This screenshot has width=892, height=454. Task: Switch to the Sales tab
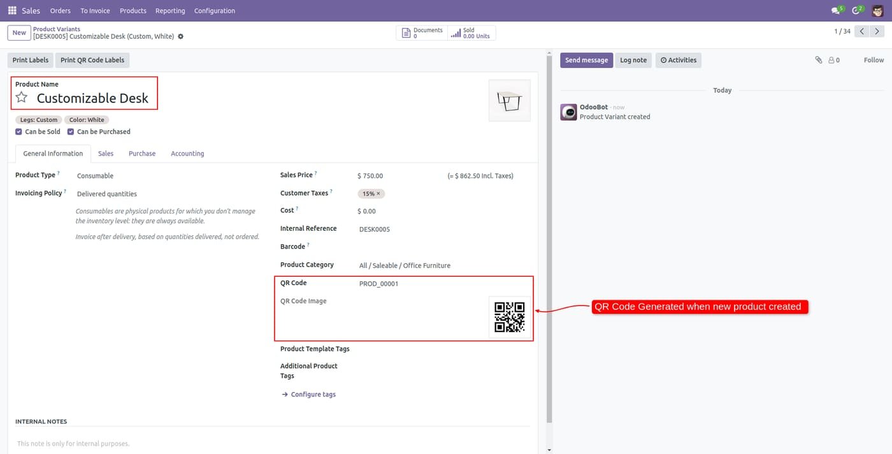tap(106, 154)
